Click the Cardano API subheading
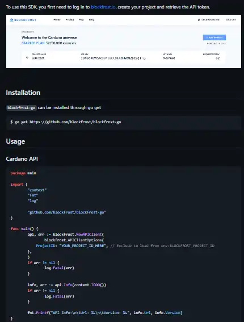The image size is (244, 322). 22,159
